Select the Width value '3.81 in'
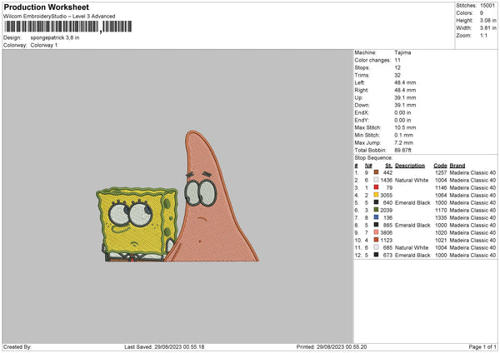The width and height of the screenshot is (500, 353). [487, 28]
